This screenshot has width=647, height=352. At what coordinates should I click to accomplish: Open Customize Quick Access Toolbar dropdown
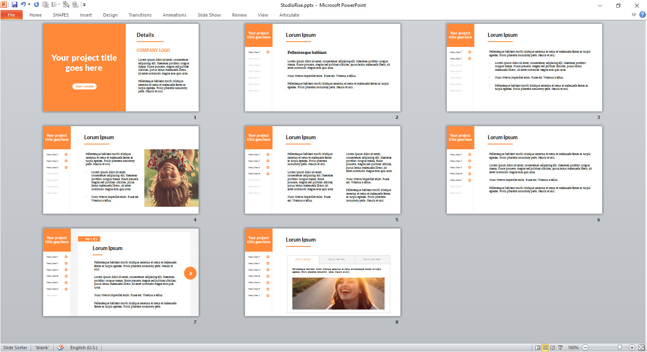point(84,4)
